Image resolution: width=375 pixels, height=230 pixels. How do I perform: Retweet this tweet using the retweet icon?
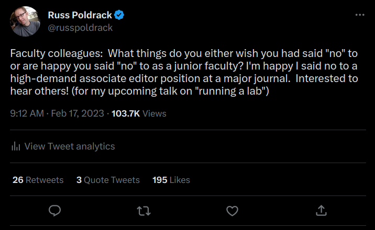pos(143,210)
